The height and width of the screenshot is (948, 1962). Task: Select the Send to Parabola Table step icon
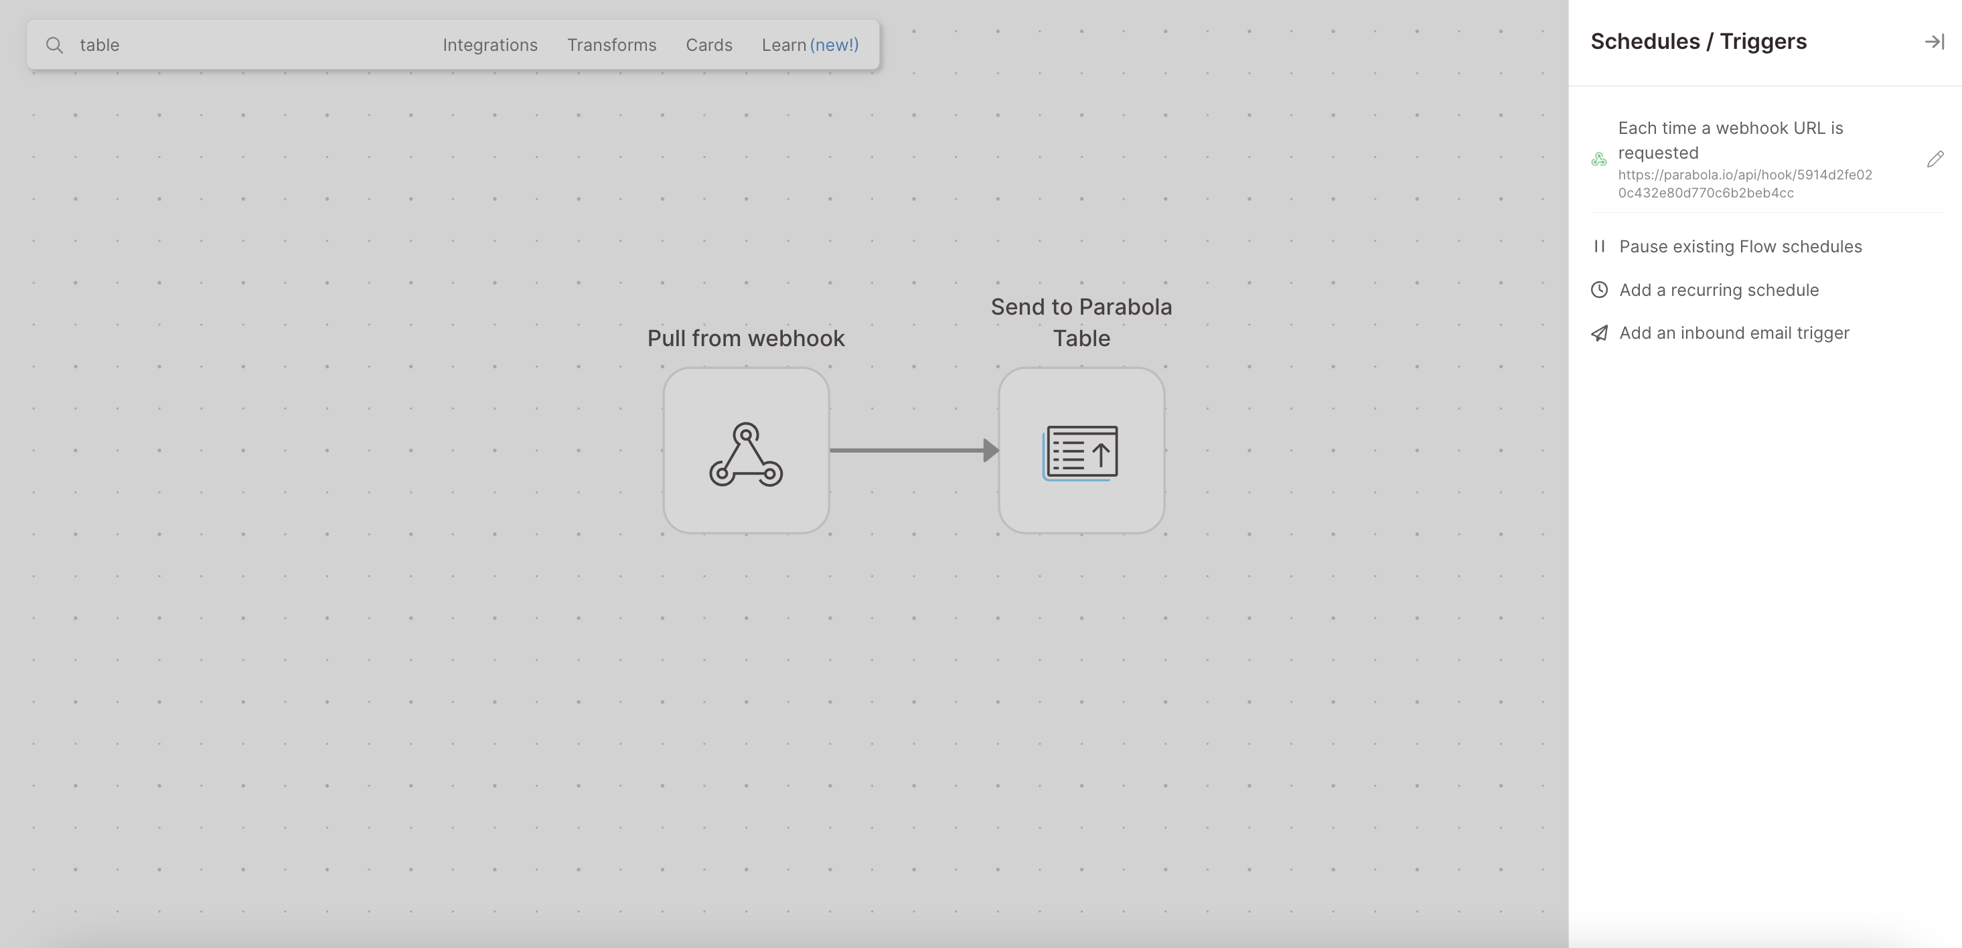(x=1081, y=451)
